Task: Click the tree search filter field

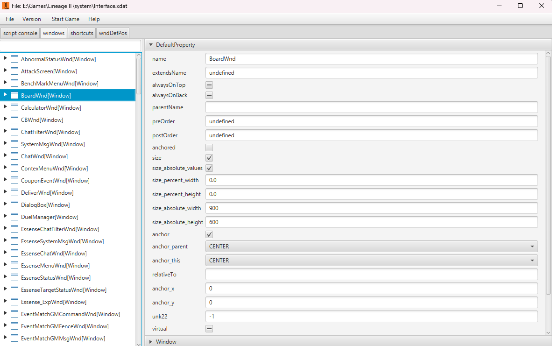Action: pos(71,46)
